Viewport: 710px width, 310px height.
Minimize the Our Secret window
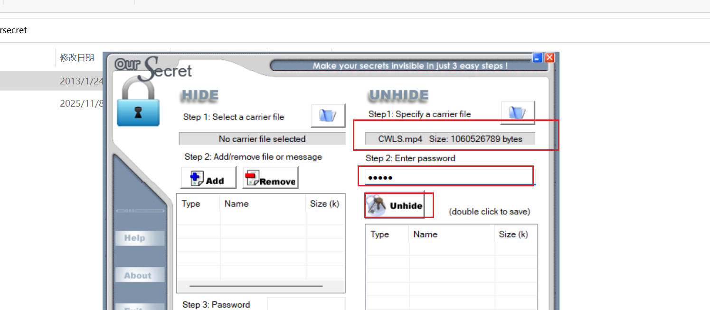538,58
